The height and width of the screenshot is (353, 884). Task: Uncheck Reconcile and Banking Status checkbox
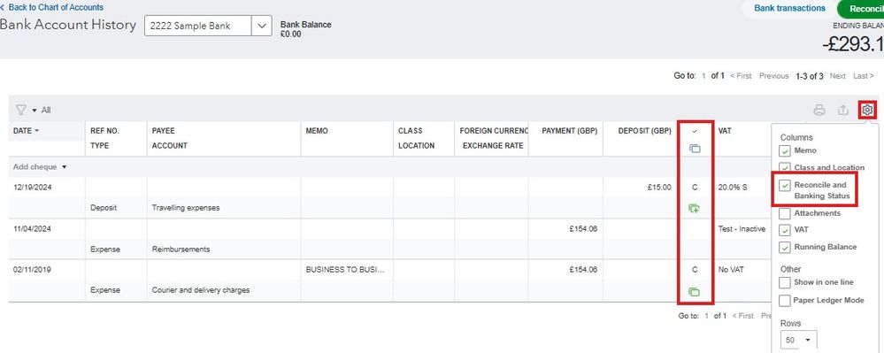click(784, 185)
